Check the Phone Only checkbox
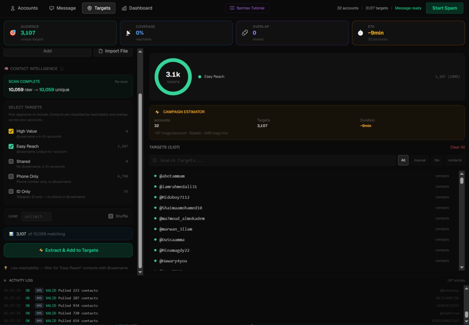 pyautogui.click(x=11, y=176)
